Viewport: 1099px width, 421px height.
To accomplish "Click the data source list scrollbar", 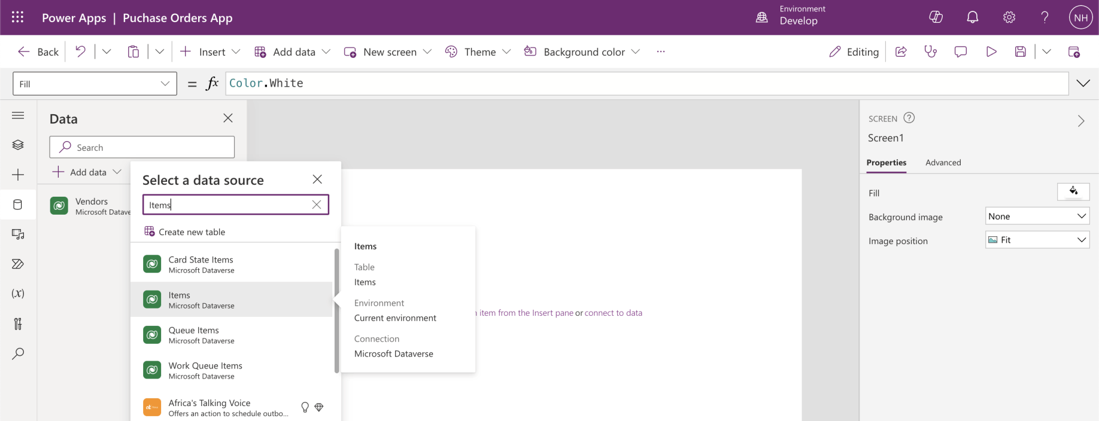I will click(336, 311).
